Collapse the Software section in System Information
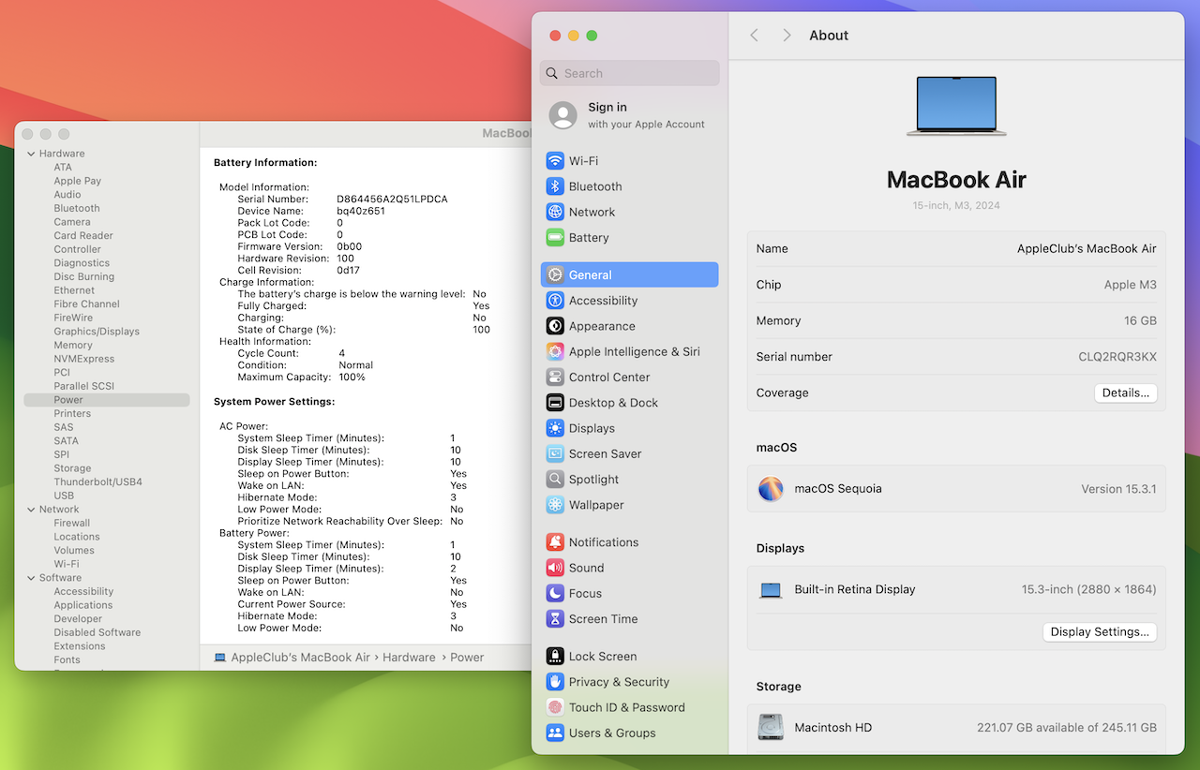This screenshot has height=770, width=1200. [x=31, y=578]
